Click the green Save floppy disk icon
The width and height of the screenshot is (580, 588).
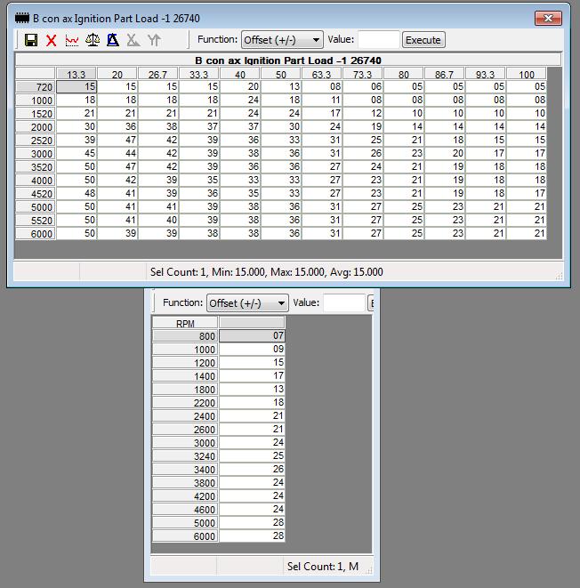[31, 40]
